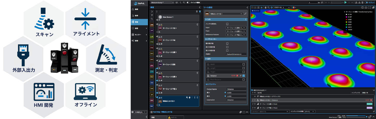Image resolution: width=376 pixels, height=119 pixels.
Task: Open the 検査 page in sidebar
Action: 139,22
